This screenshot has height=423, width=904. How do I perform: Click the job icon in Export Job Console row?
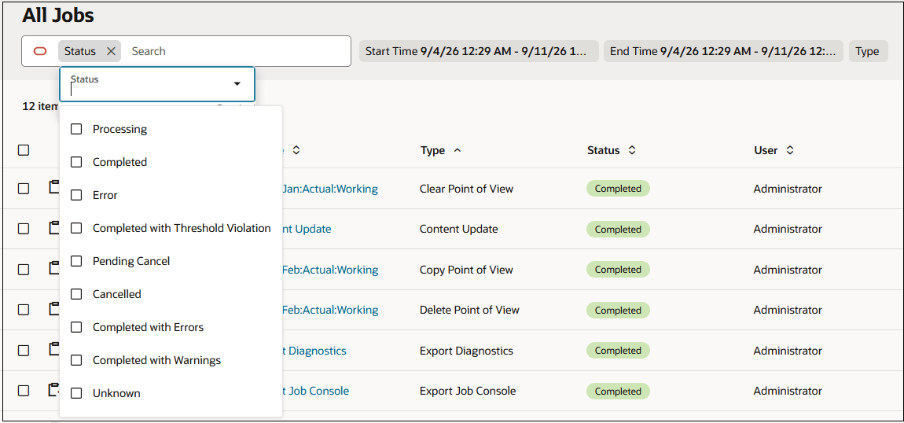[x=53, y=389]
